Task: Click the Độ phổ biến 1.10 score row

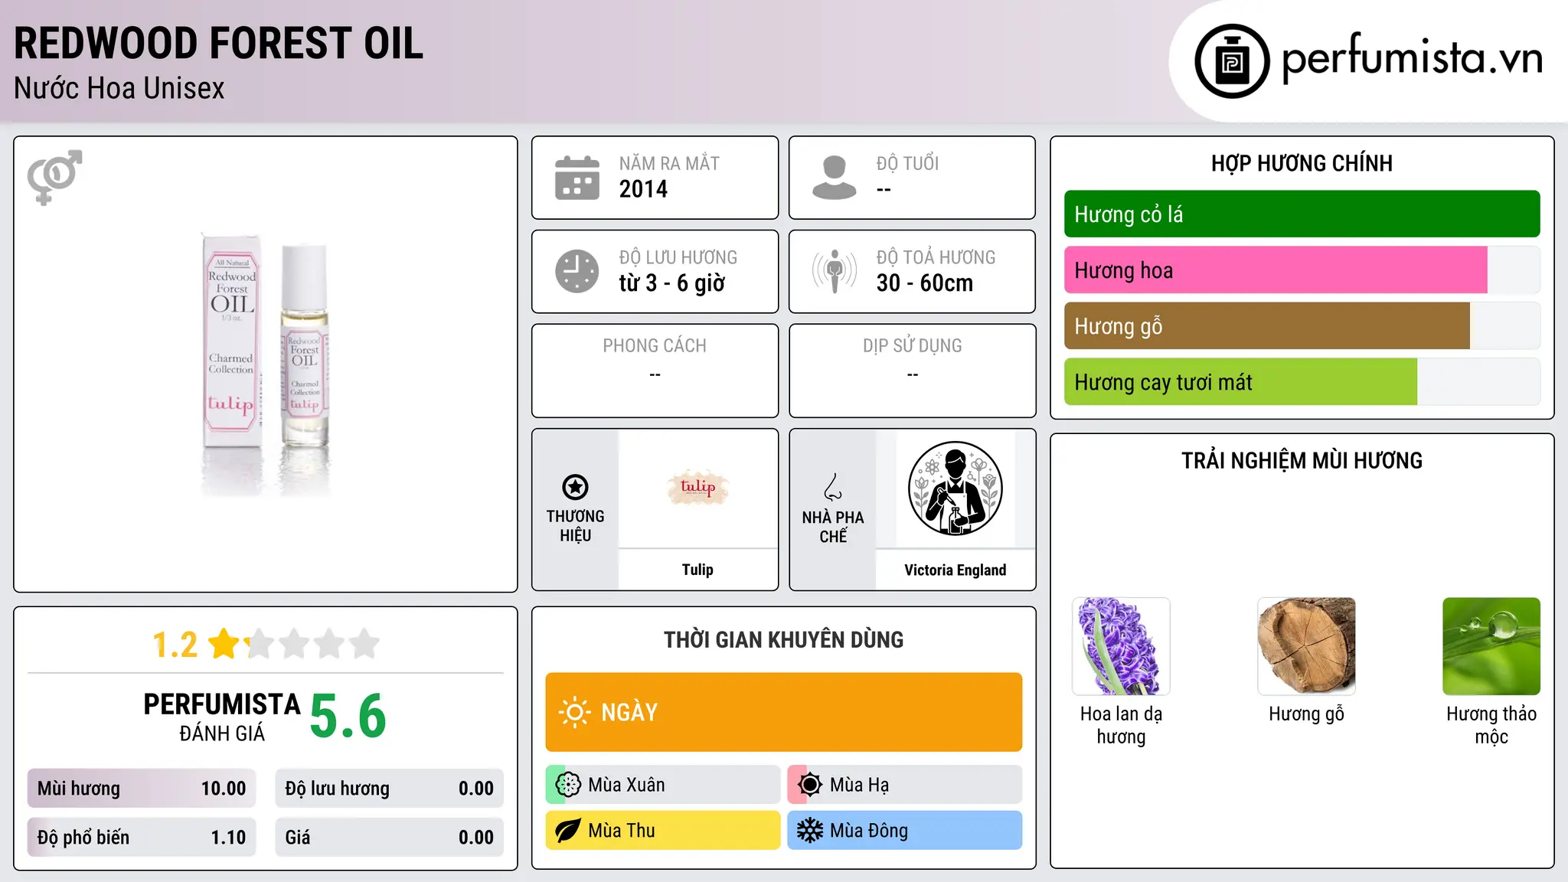Action: click(142, 838)
